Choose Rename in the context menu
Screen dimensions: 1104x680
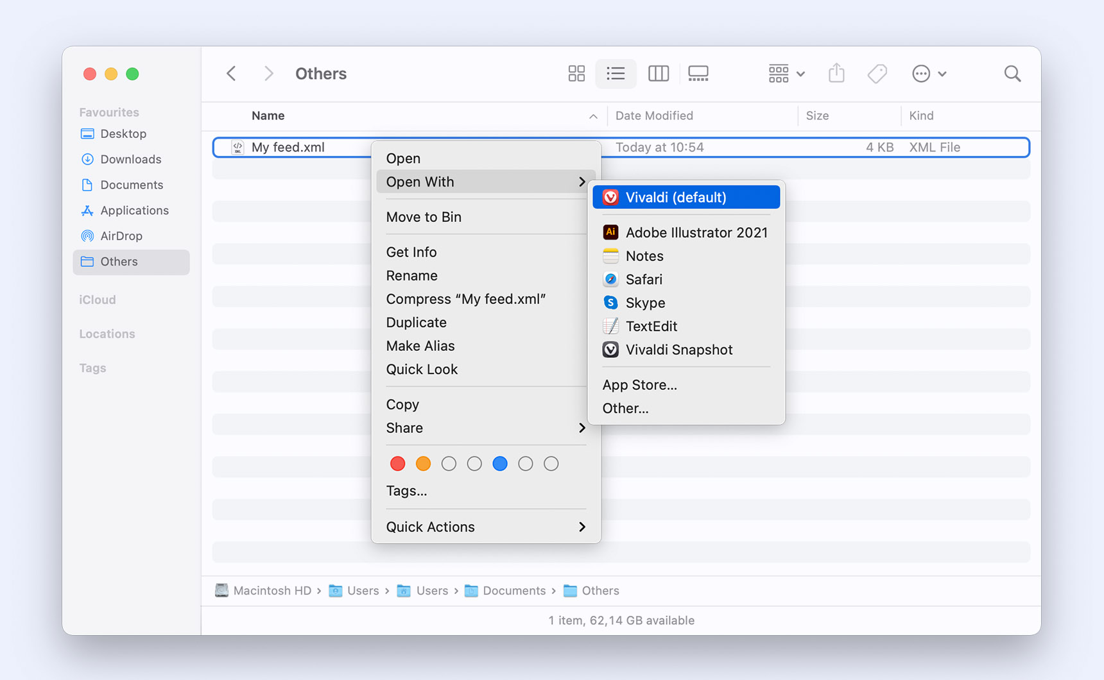(486, 275)
